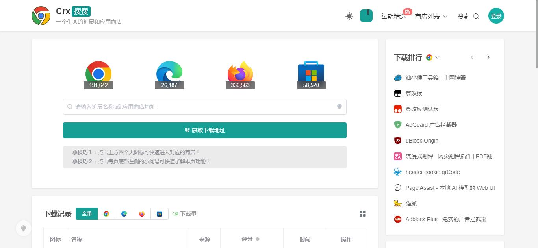This screenshot has height=248, width=538.
Task: Select the Microsoft Store filter tab in 下载记录
Action: click(160, 214)
